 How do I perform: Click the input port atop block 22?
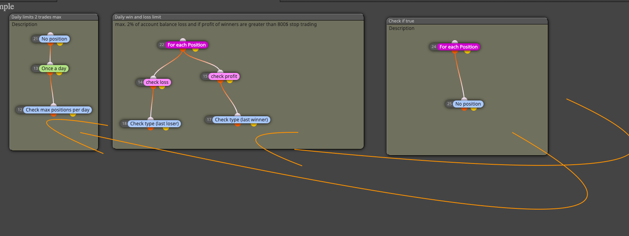pos(183,40)
